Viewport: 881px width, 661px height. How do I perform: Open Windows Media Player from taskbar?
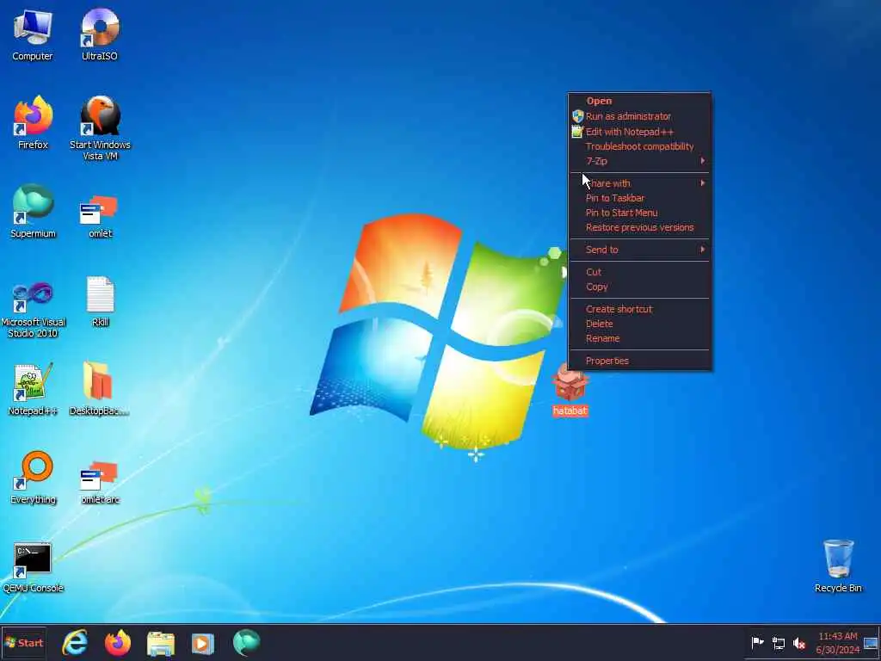tap(203, 643)
